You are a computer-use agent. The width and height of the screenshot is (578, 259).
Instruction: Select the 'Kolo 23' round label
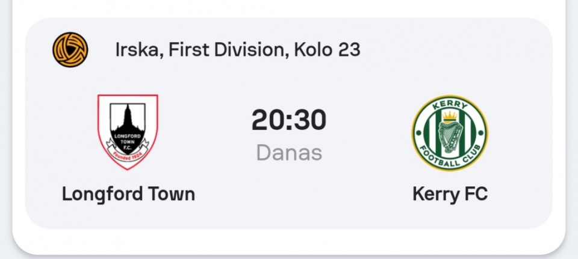point(327,50)
